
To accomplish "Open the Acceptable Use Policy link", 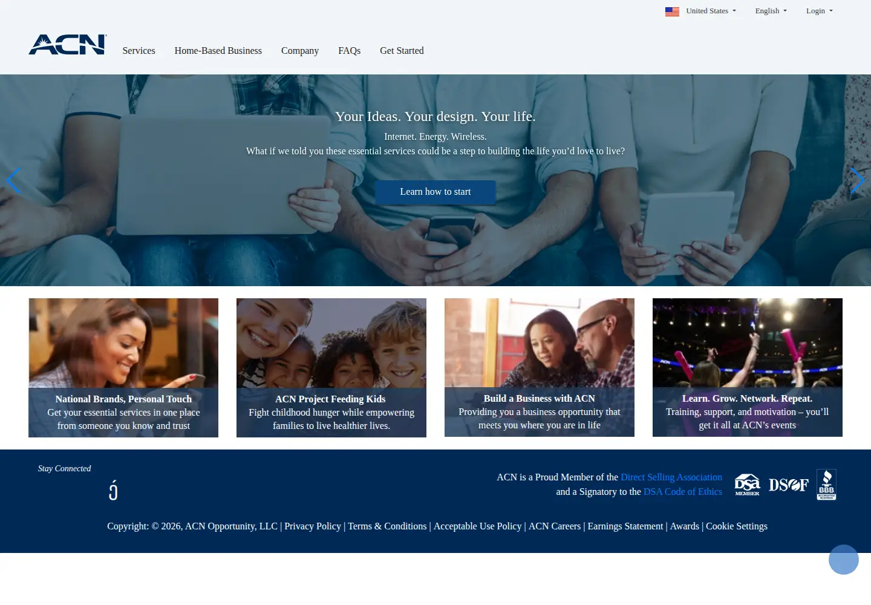I will click(x=478, y=526).
